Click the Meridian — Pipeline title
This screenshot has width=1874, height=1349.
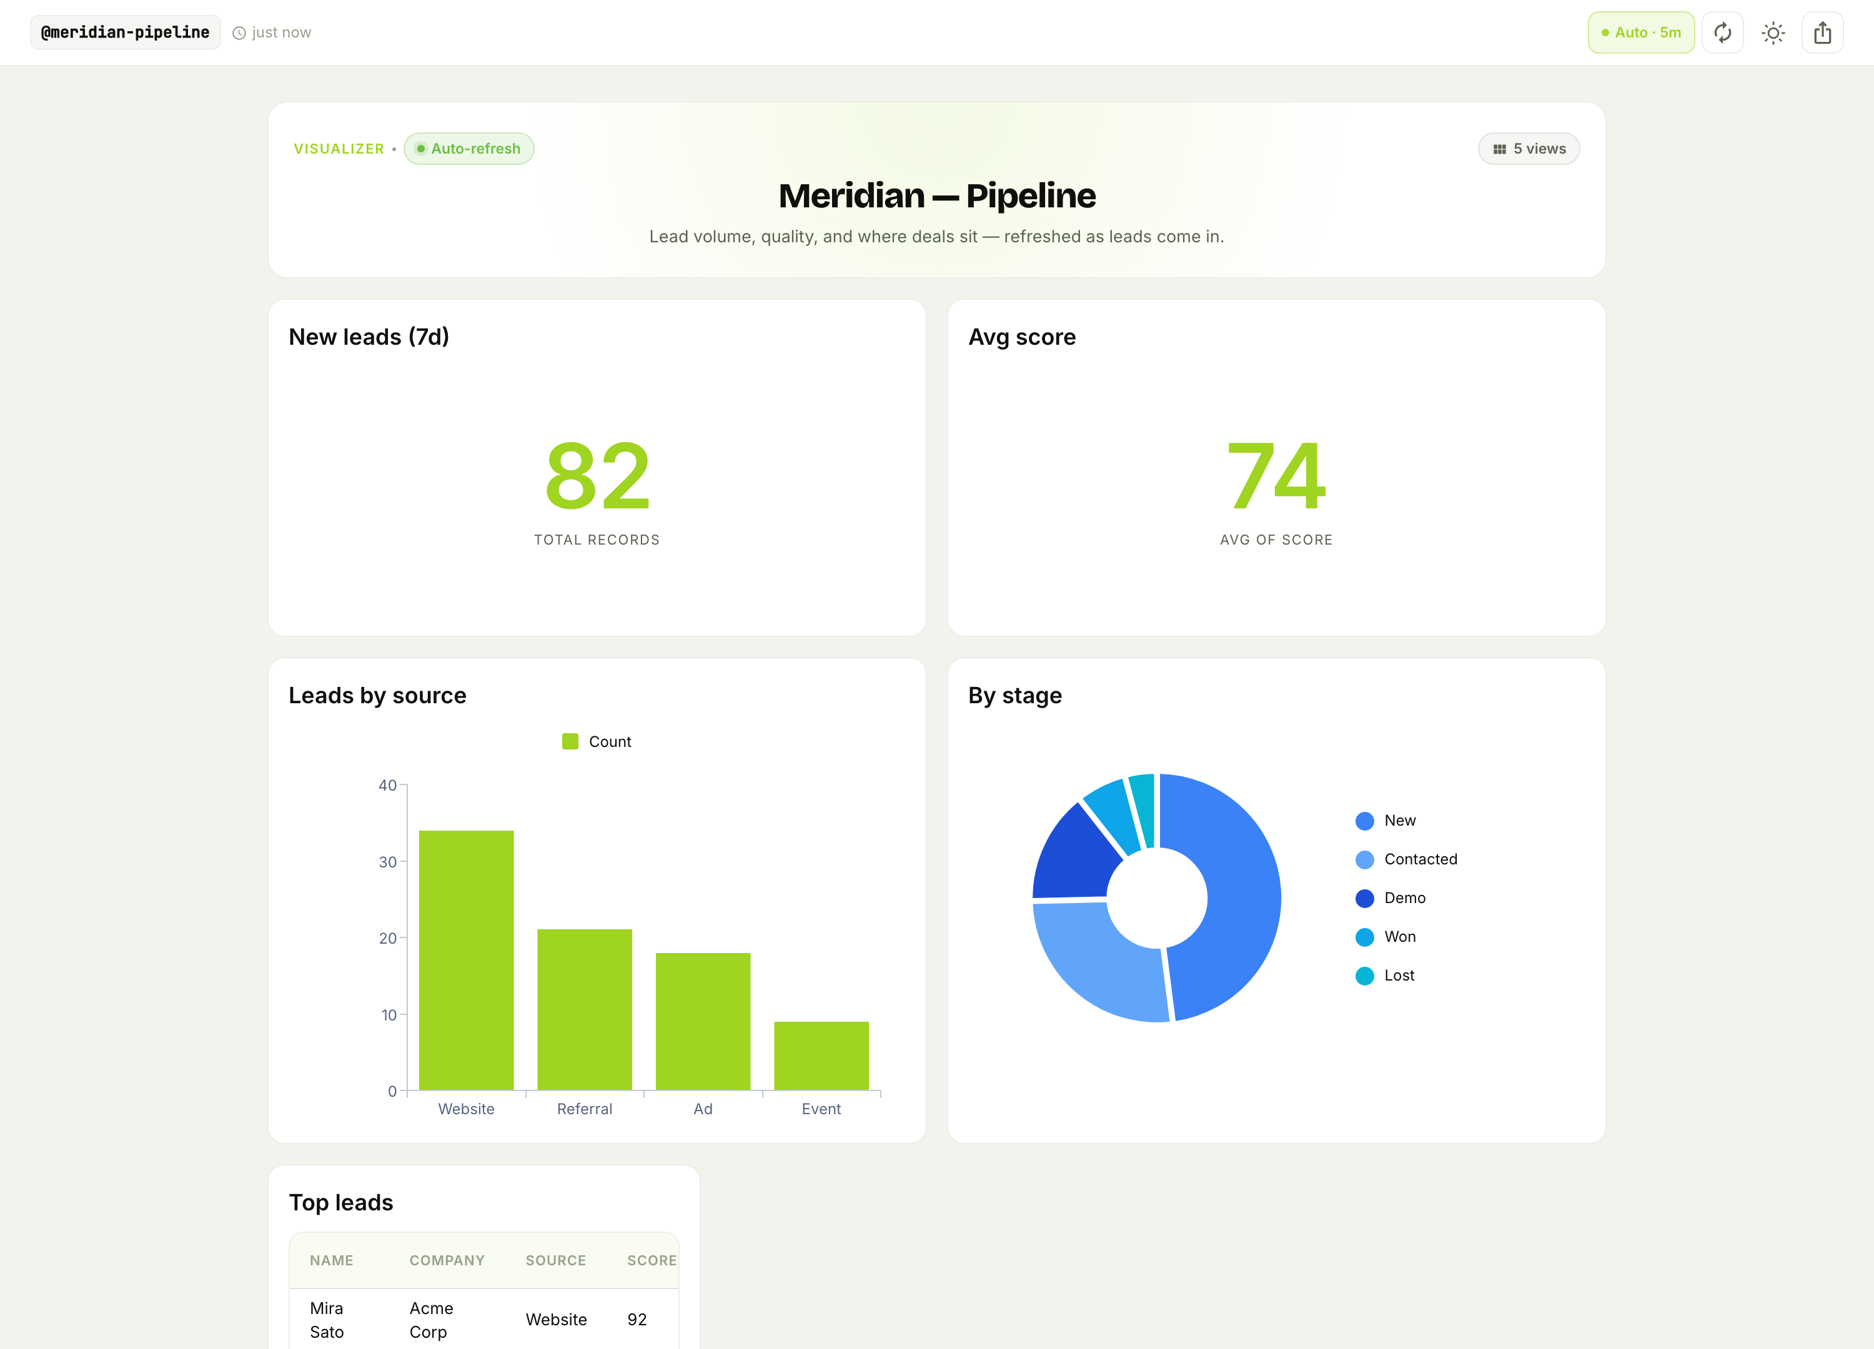[x=936, y=195]
